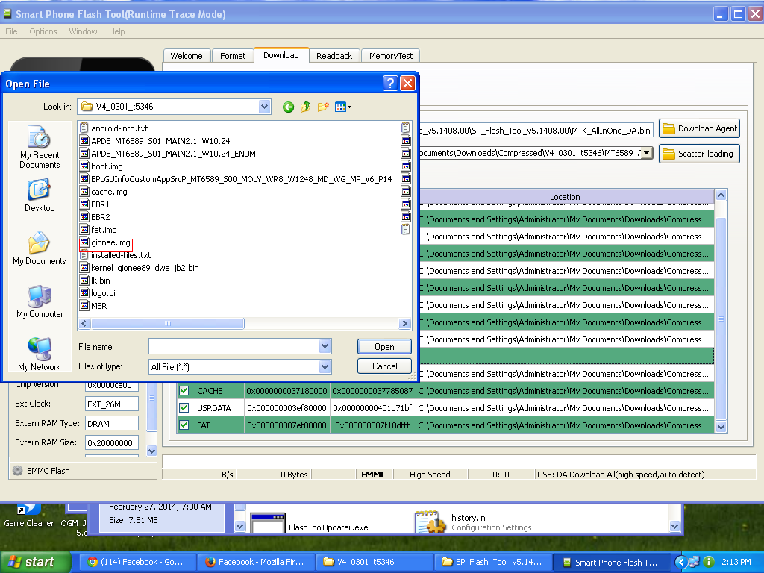
Task: Uncheck the CACHE partition checkbox
Action: [184, 391]
